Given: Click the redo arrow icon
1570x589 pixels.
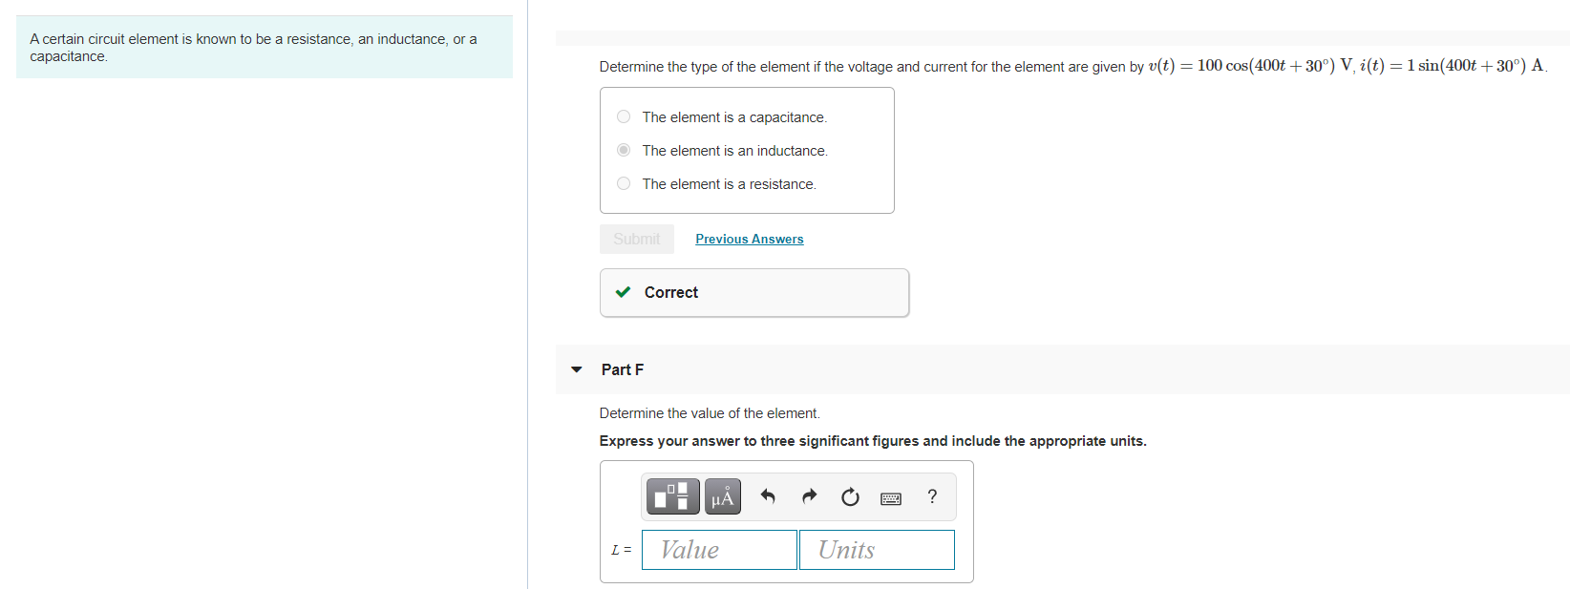Looking at the screenshot, I should point(809,496).
